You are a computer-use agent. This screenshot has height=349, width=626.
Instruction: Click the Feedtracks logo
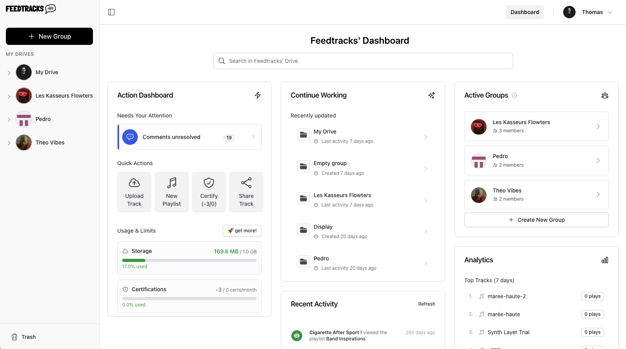pyautogui.click(x=31, y=9)
